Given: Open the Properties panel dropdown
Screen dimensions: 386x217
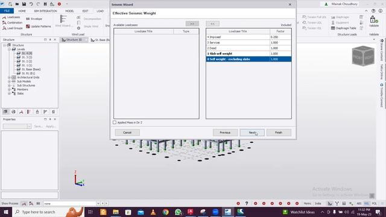Looking at the screenshot, I should [29, 127].
